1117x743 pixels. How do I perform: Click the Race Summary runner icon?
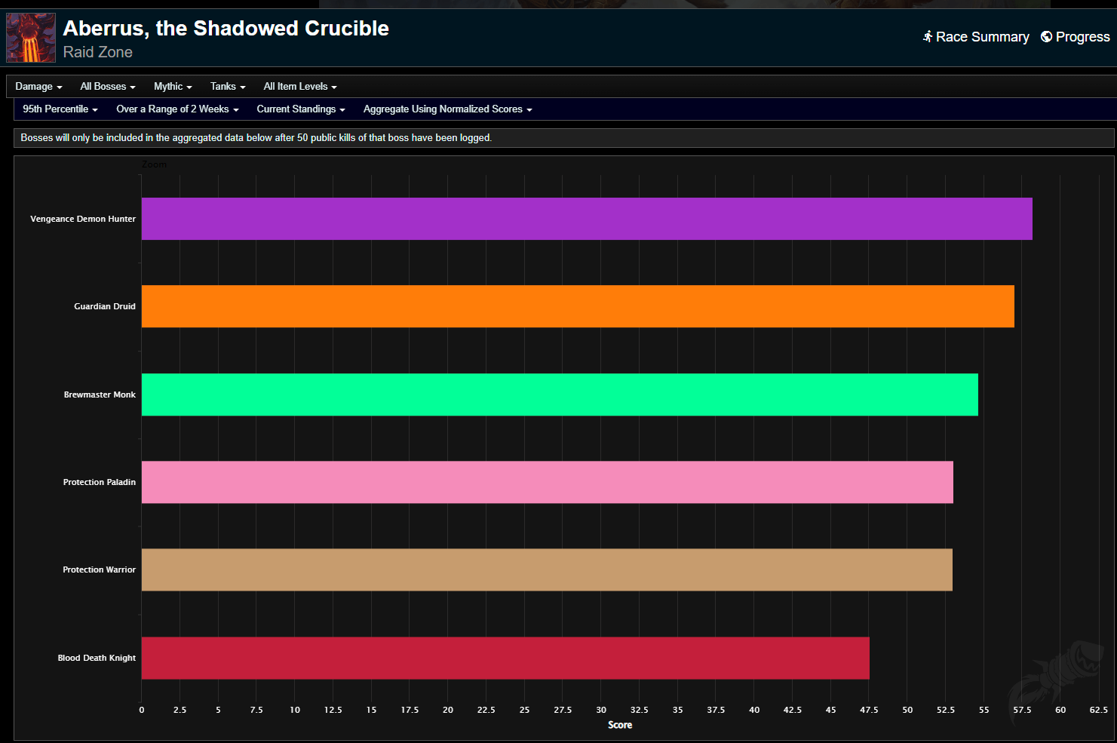pos(928,36)
